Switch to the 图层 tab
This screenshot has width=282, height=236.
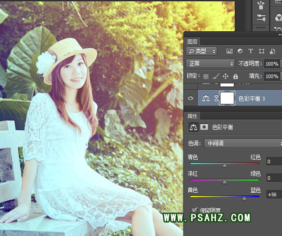[192, 41]
